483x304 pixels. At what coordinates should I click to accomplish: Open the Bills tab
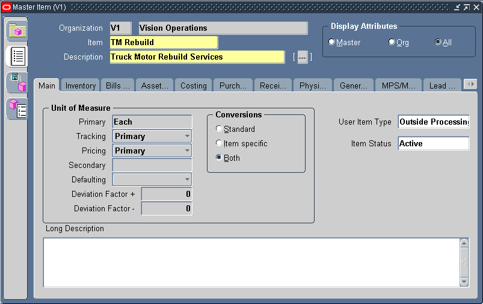[118, 85]
